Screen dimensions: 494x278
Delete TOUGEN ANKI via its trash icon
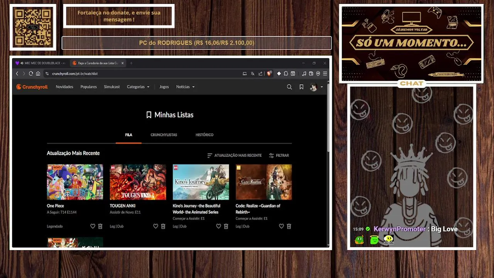(163, 226)
